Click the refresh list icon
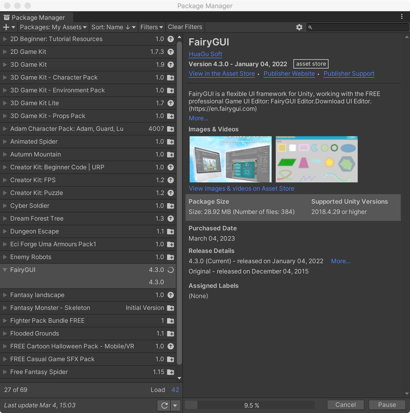 [x=164, y=405]
